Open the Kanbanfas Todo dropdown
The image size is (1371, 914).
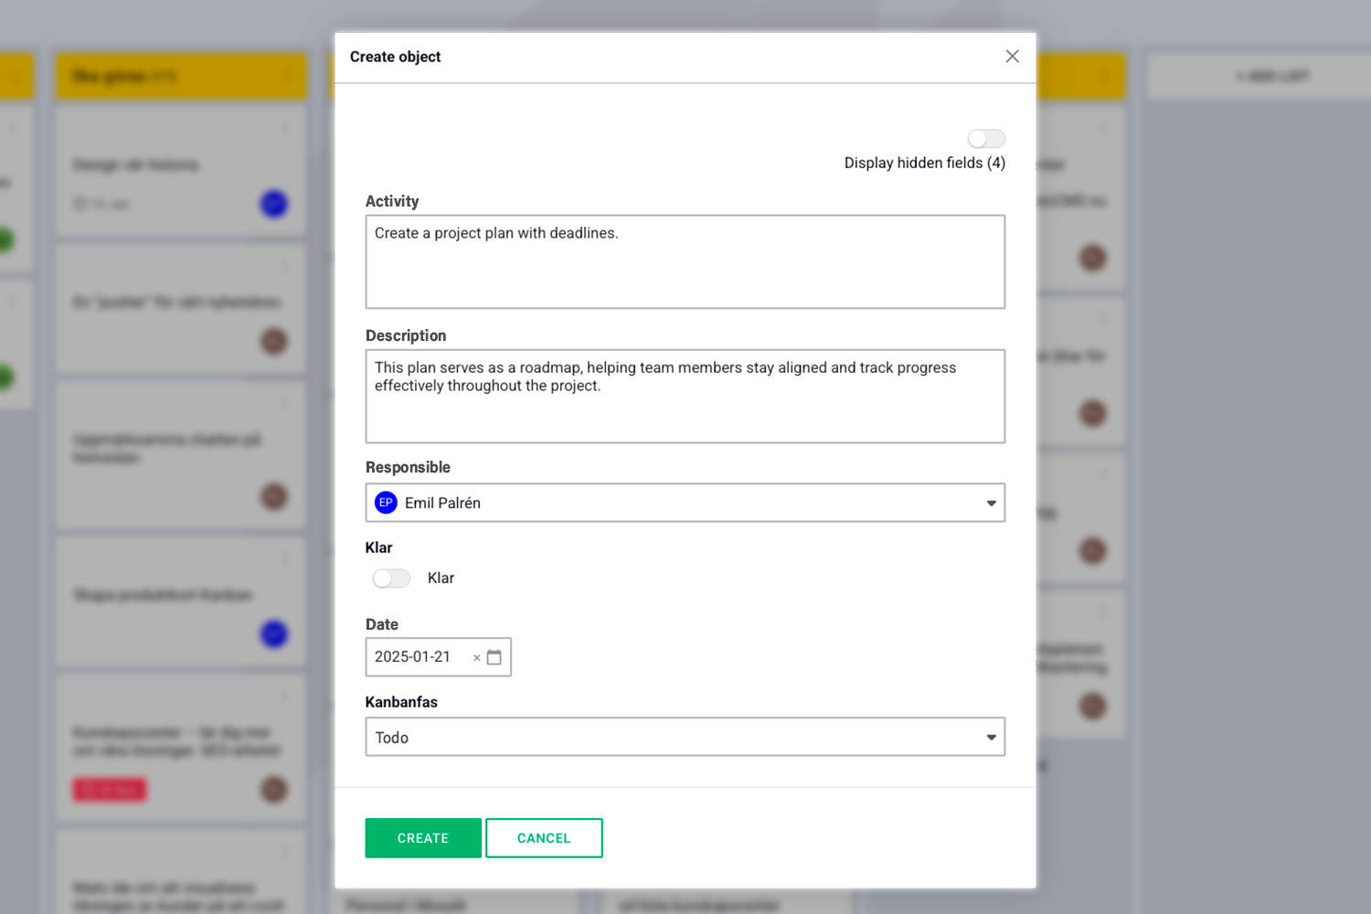pyautogui.click(x=685, y=737)
